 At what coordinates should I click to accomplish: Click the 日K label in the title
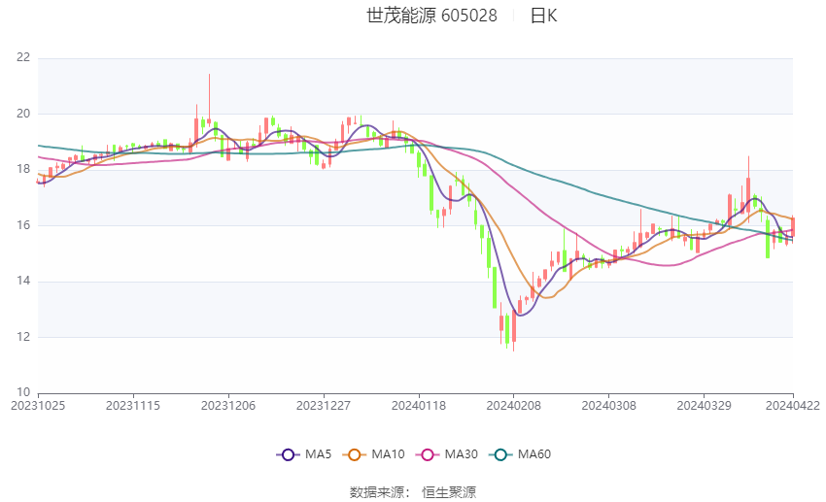tap(543, 16)
